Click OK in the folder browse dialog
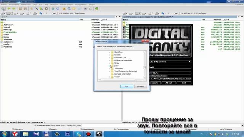This screenshot has height=137, width=244. click(127, 86)
